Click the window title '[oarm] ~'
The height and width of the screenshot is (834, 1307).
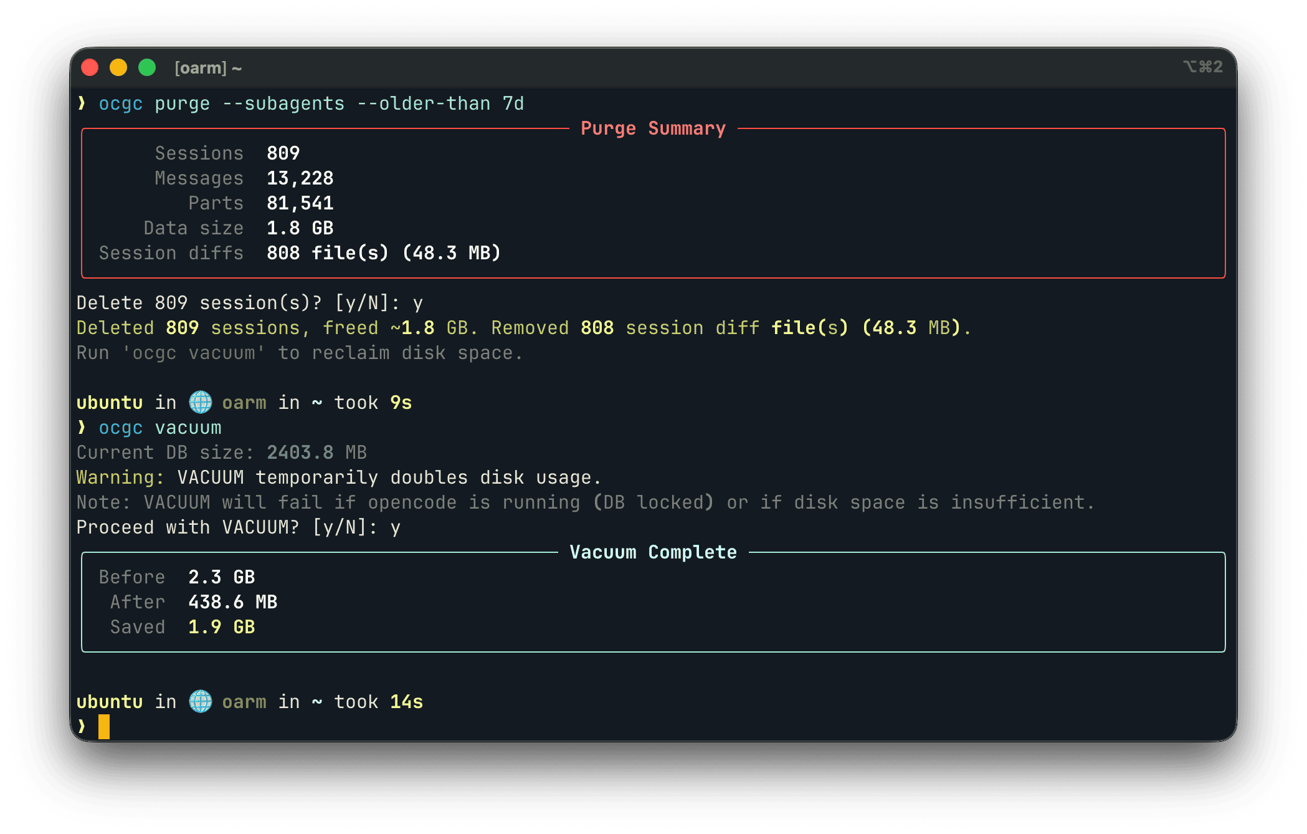(x=208, y=68)
